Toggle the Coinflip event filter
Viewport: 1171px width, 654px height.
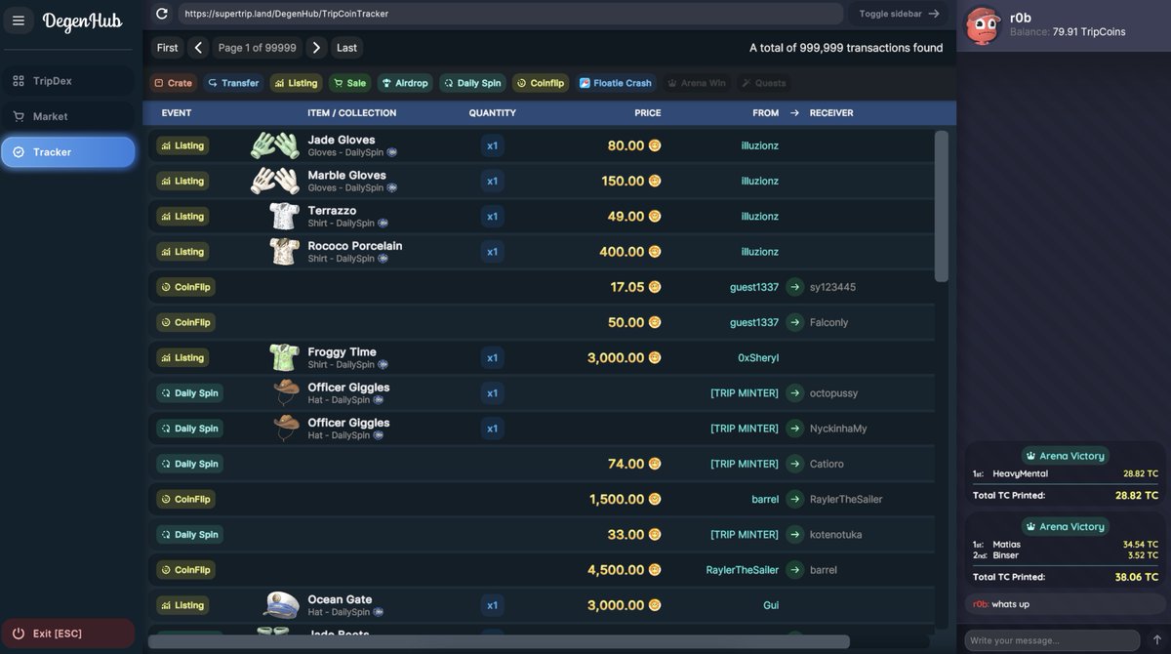click(541, 83)
